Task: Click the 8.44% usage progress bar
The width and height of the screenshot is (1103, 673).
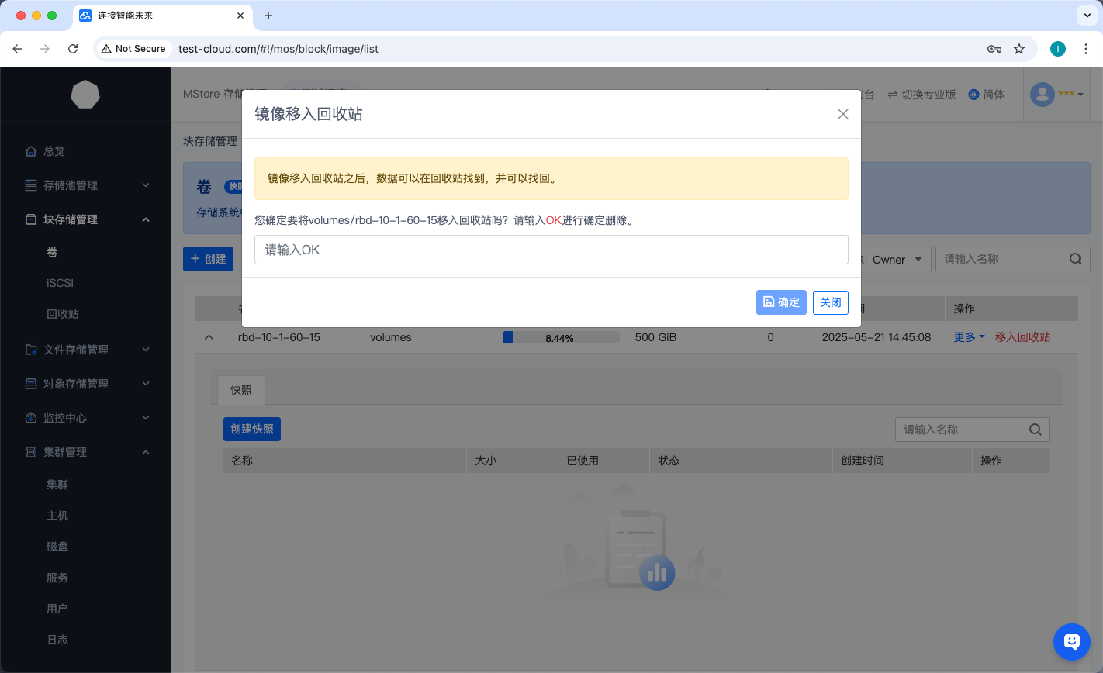Action: 560,337
